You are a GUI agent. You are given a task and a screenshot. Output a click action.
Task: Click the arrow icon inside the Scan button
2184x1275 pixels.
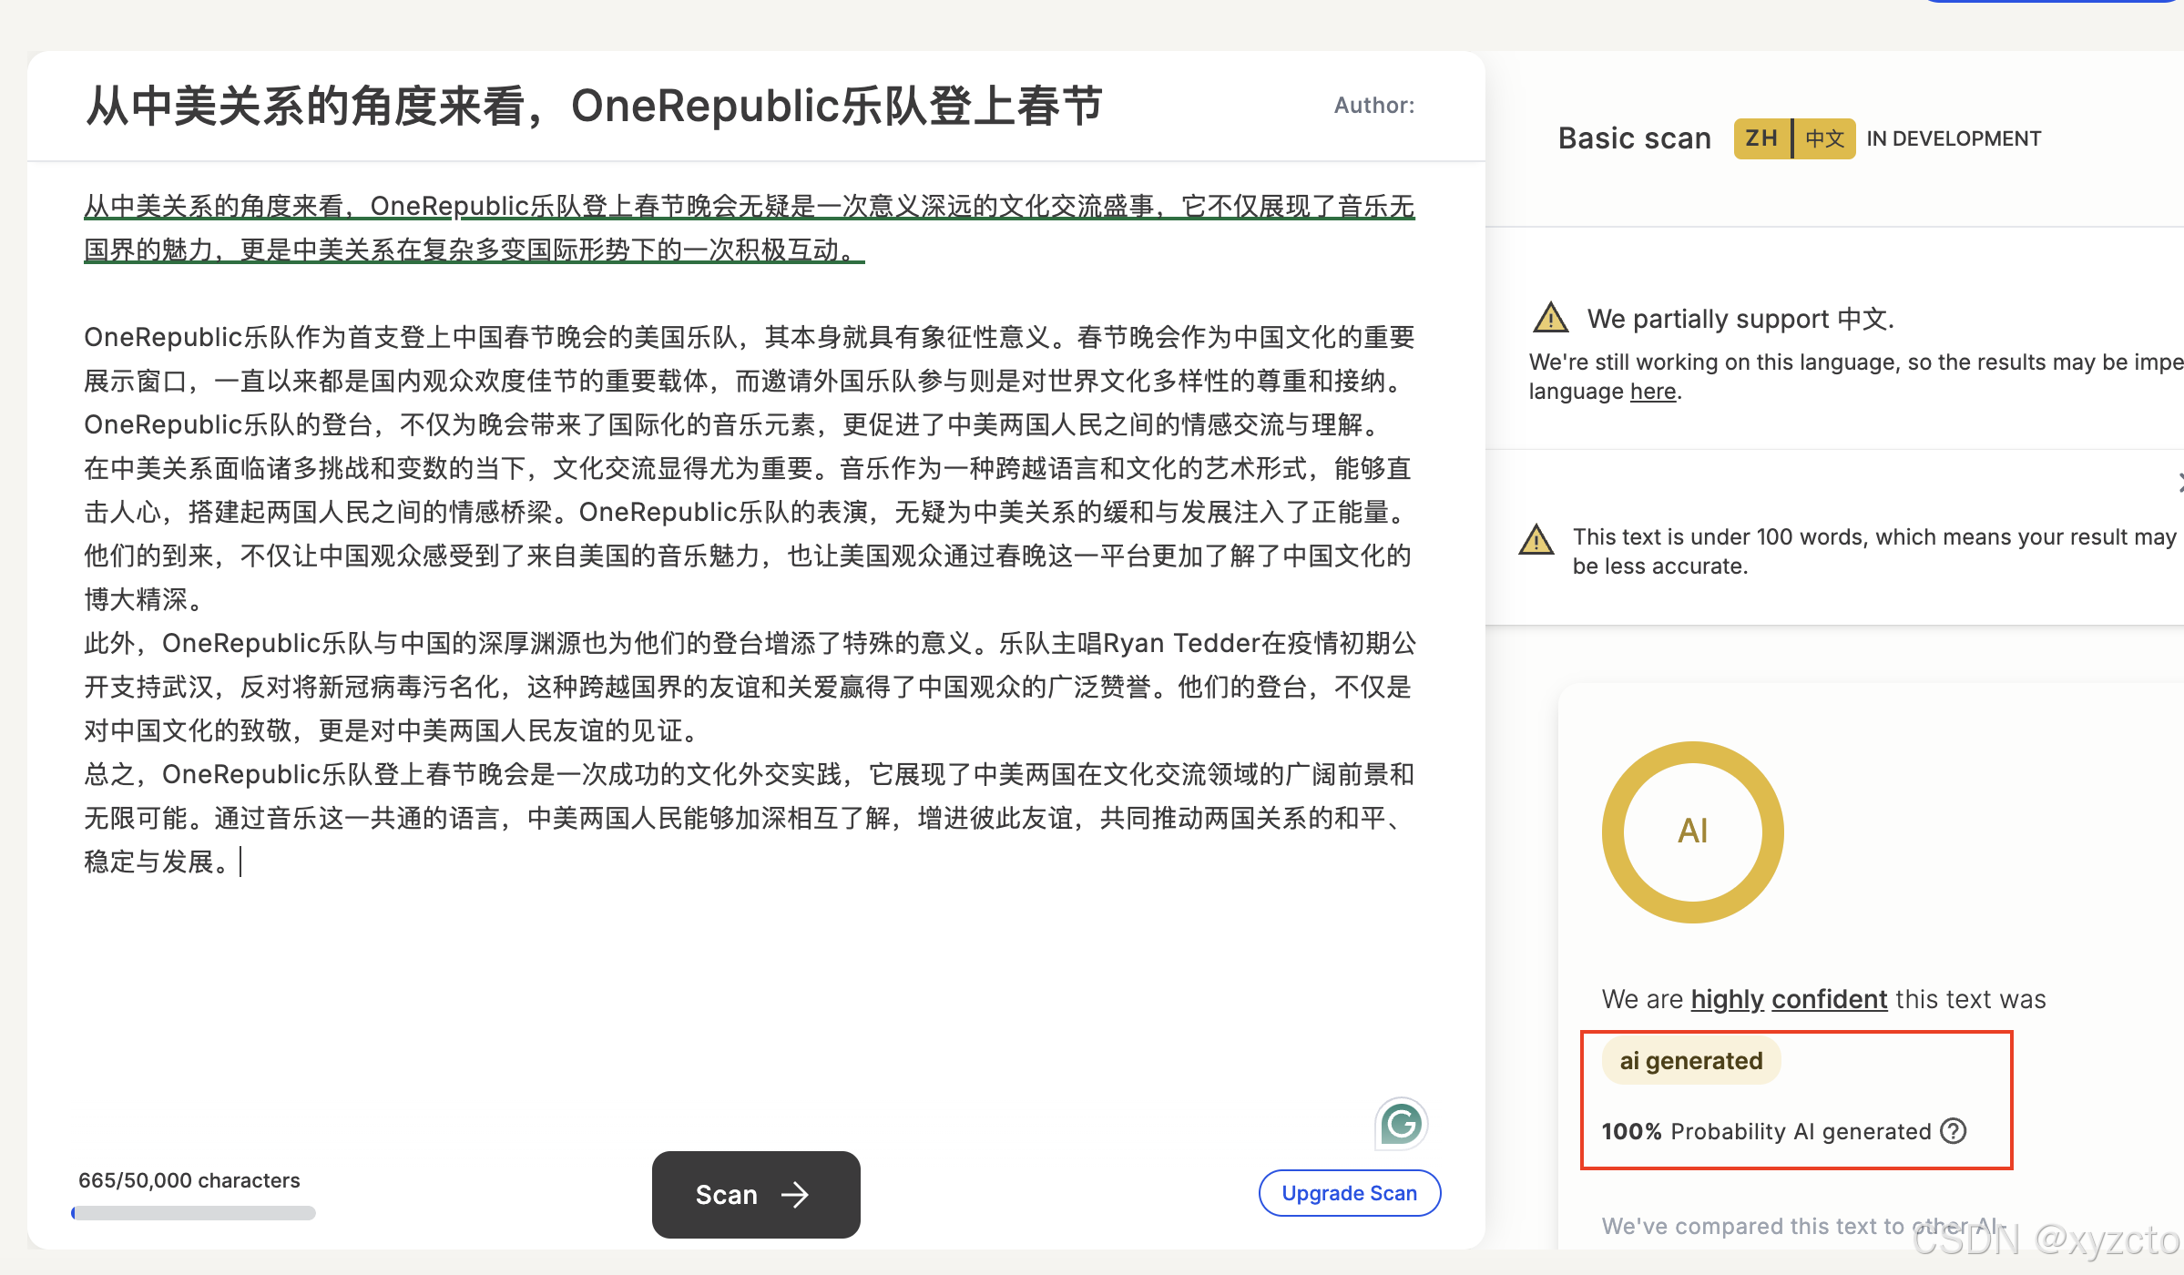(x=795, y=1195)
